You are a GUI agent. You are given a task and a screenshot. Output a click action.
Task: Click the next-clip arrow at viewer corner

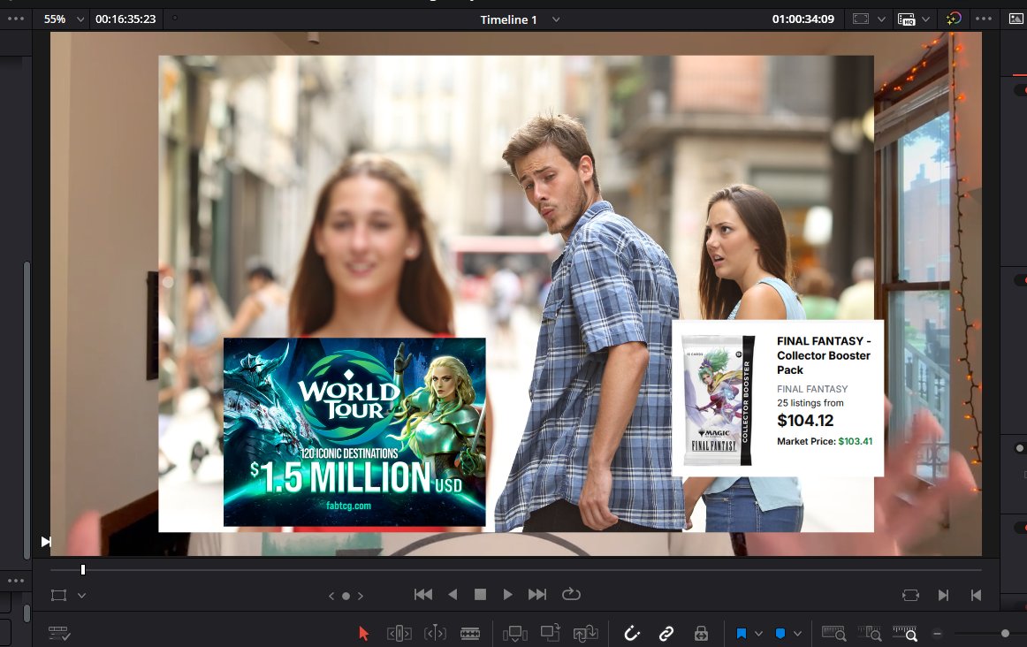tap(45, 542)
